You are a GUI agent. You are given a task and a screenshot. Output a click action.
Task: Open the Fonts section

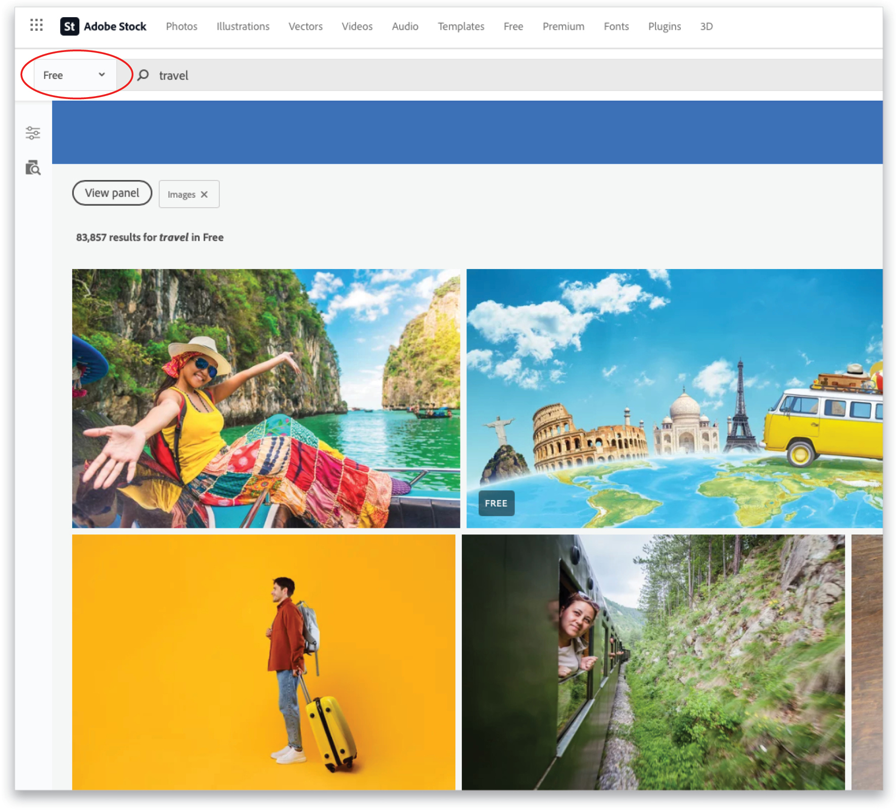[616, 26]
